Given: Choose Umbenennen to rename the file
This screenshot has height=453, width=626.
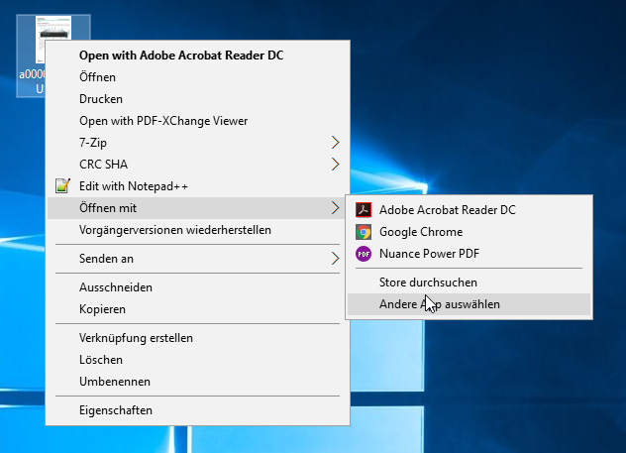Looking at the screenshot, I should click(198, 382).
